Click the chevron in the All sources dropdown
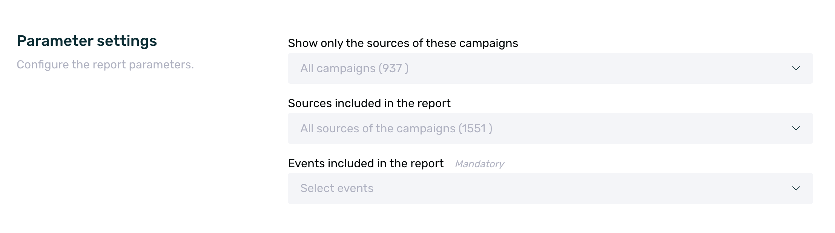Image resolution: width=835 pixels, height=233 pixels. coord(796,129)
